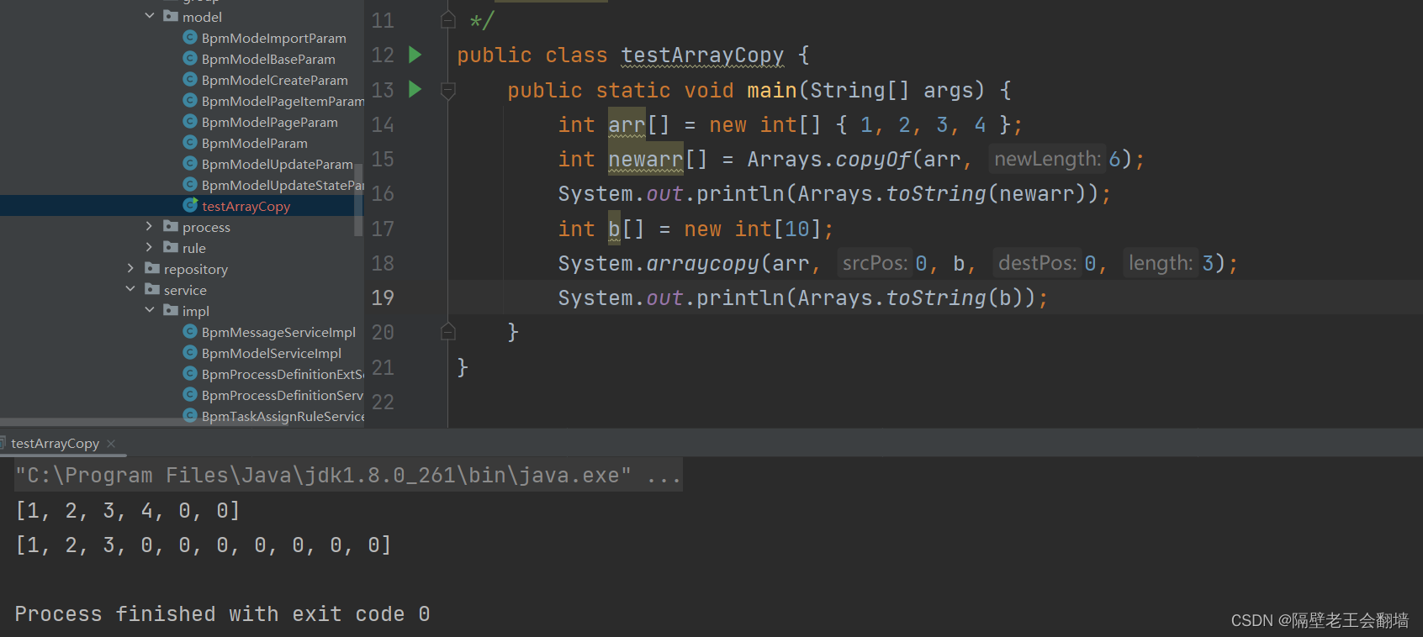This screenshot has height=637, width=1423.
Task: Click the repository folder icon
Action: (152, 268)
